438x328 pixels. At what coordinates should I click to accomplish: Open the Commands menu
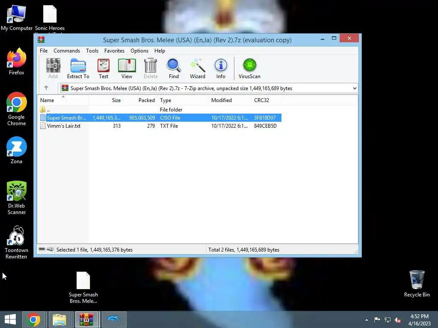[x=67, y=51]
